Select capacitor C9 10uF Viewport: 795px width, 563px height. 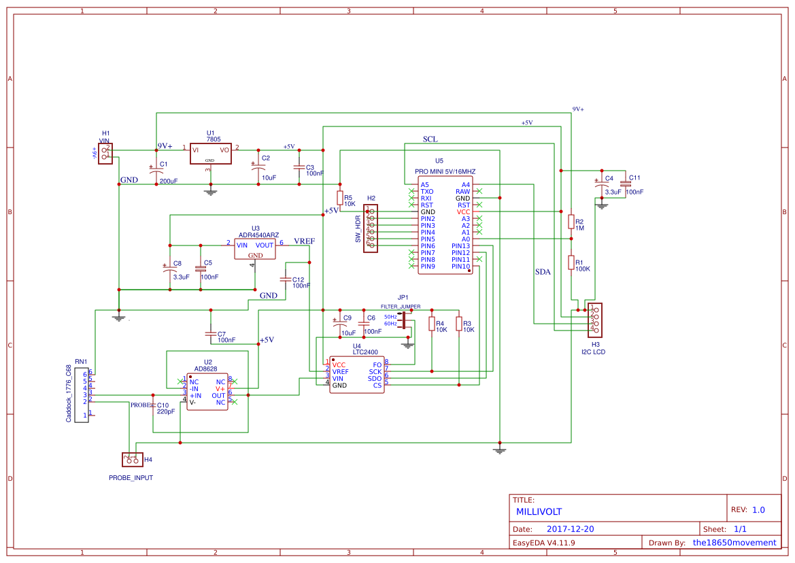tap(340, 324)
